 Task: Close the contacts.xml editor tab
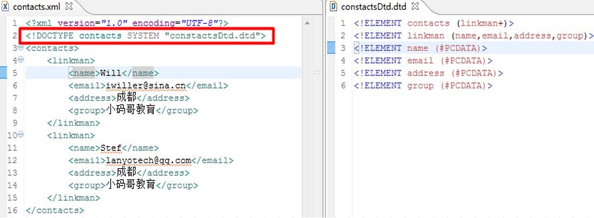69,6
